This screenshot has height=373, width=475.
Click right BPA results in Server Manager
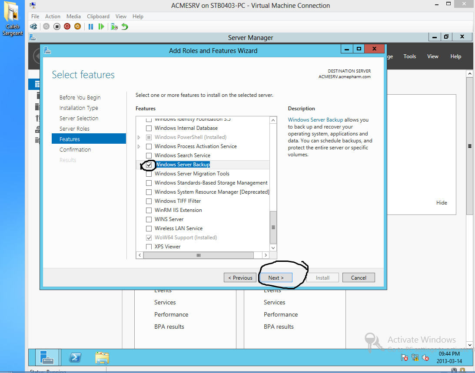[x=279, y=327]
